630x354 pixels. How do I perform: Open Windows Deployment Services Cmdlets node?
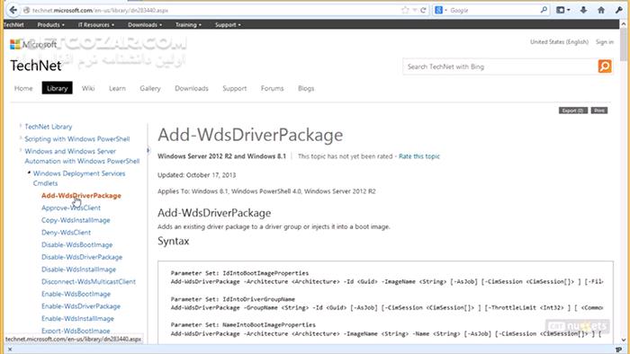tap(79, 178)
